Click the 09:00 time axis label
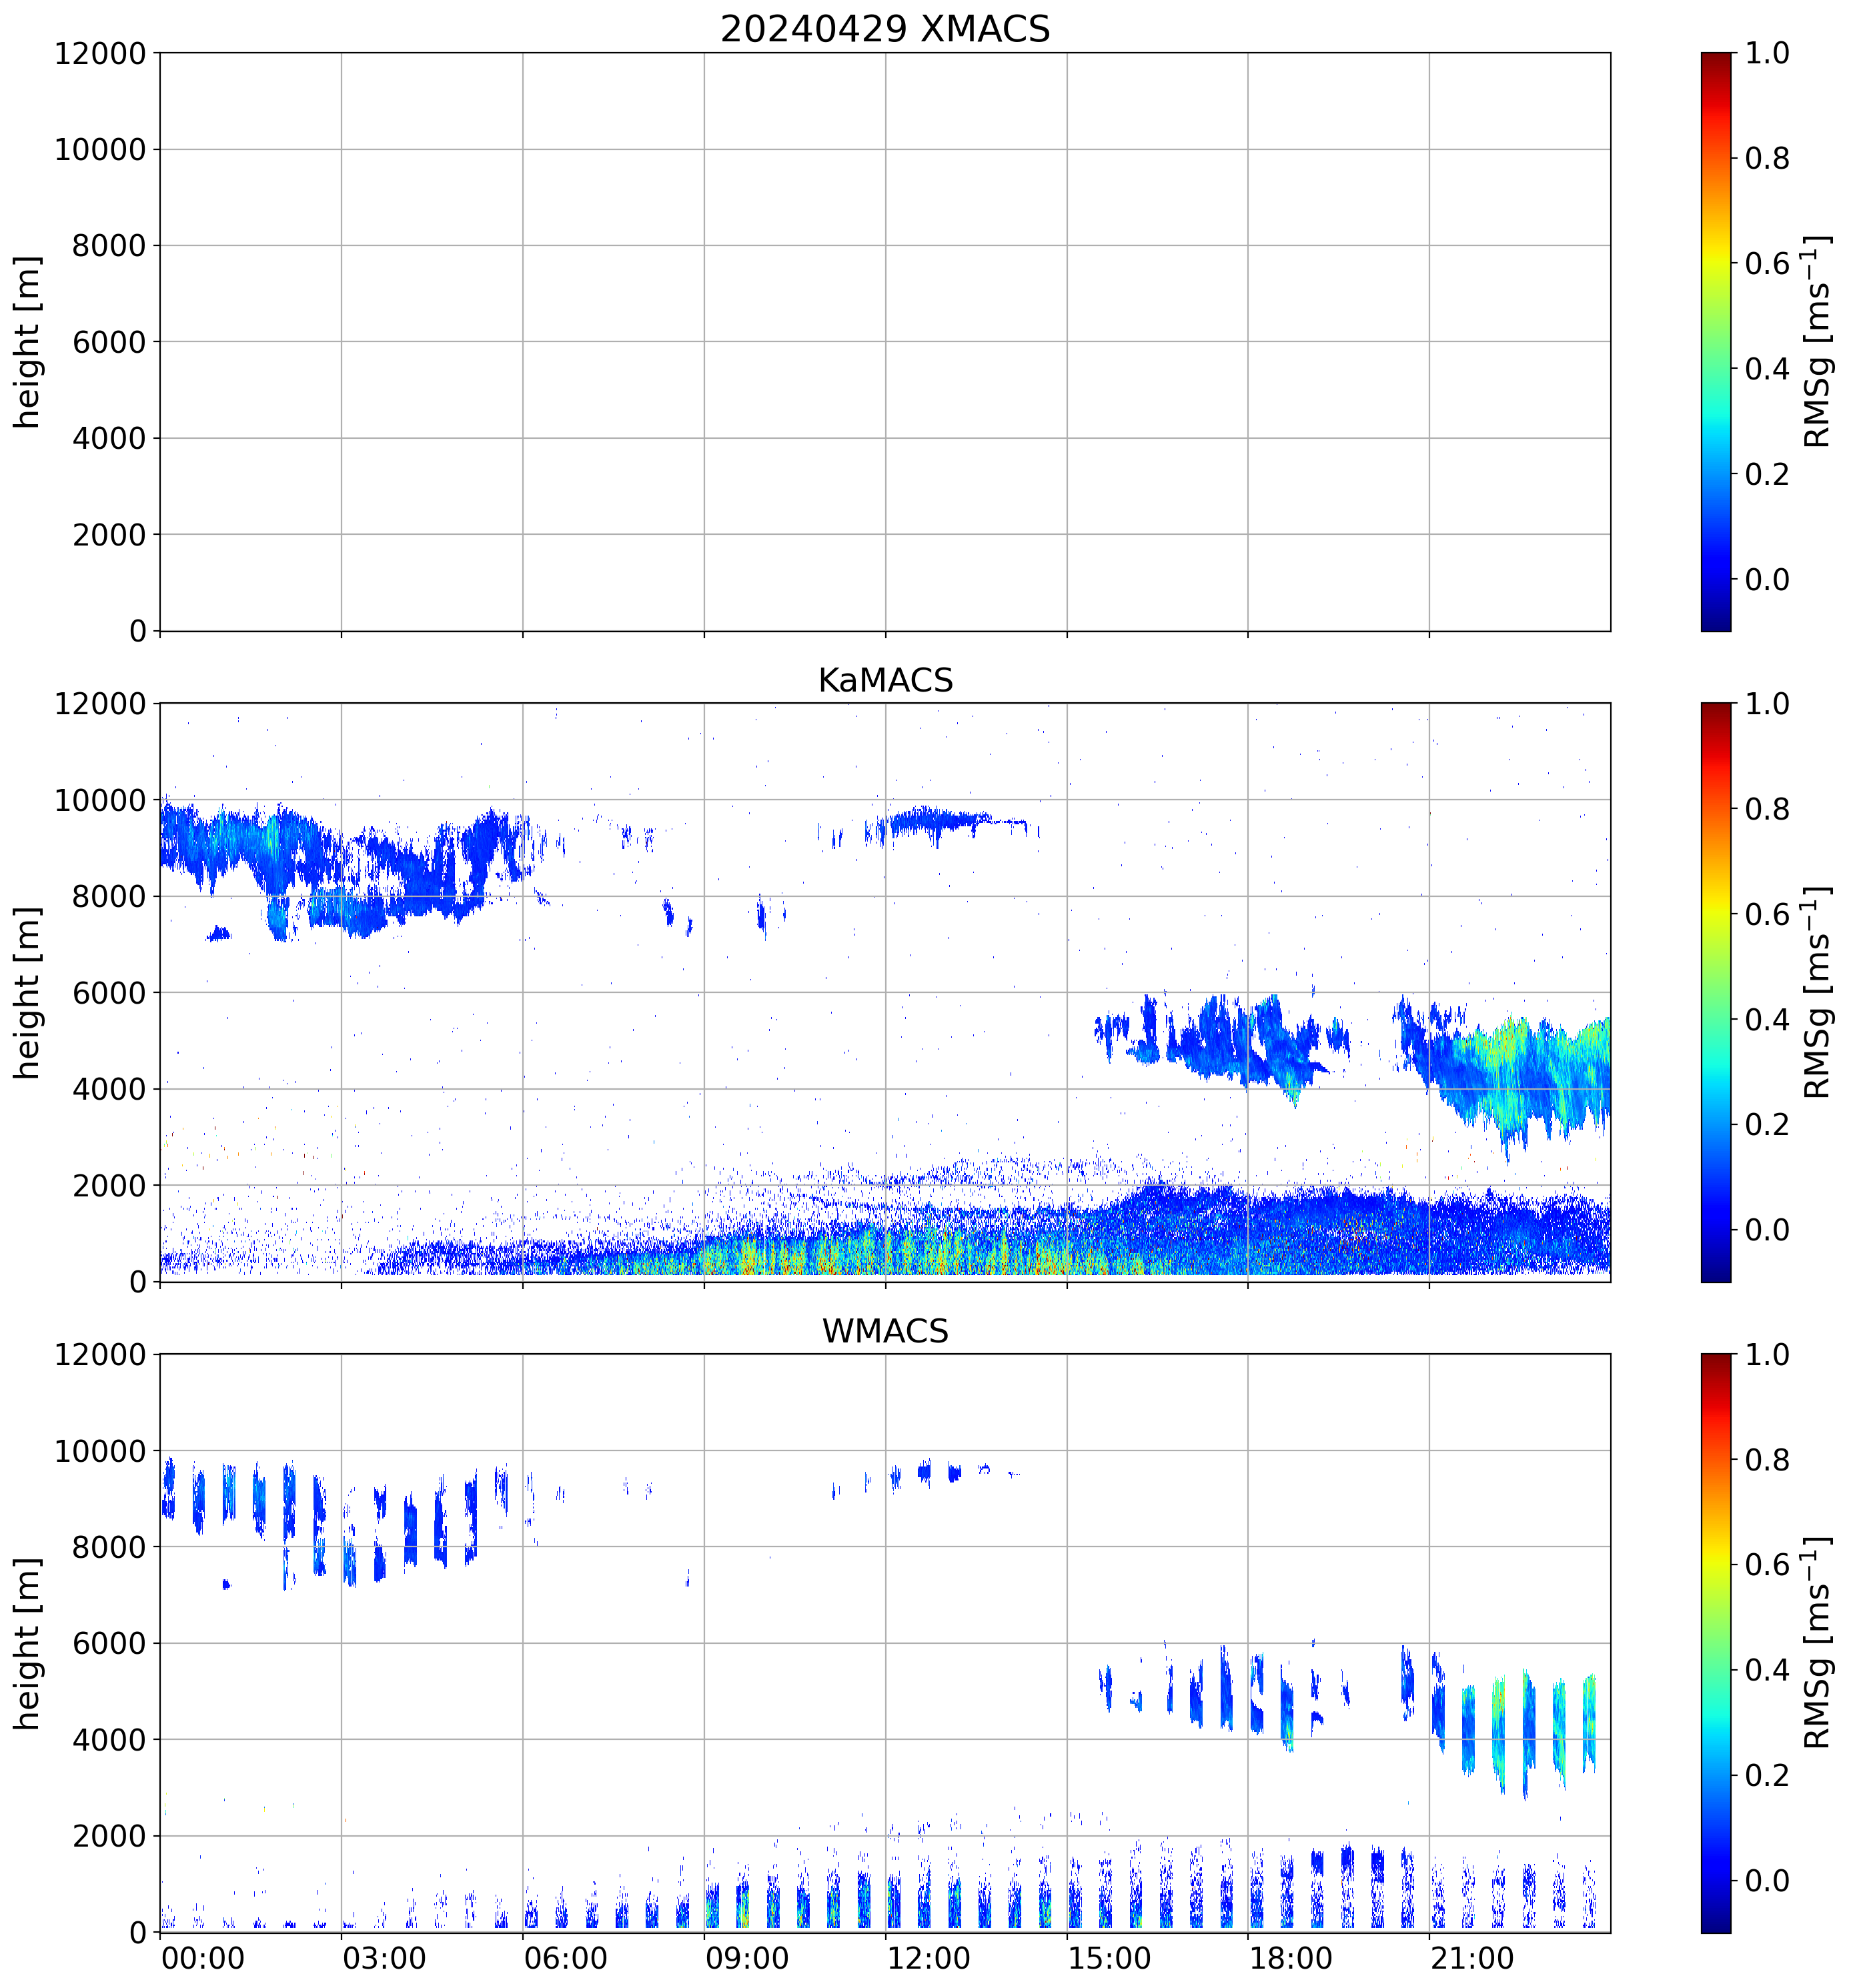The image size is (1851, 1988). coord(747,1958)
